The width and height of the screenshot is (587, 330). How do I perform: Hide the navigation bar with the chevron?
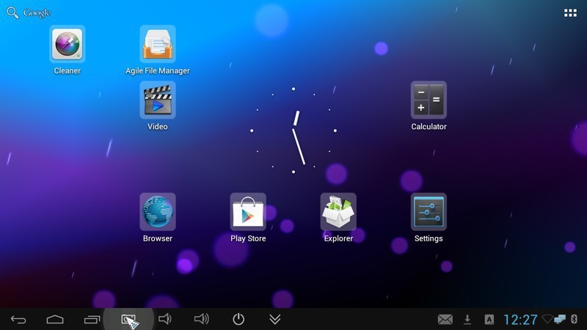[275, 319]
